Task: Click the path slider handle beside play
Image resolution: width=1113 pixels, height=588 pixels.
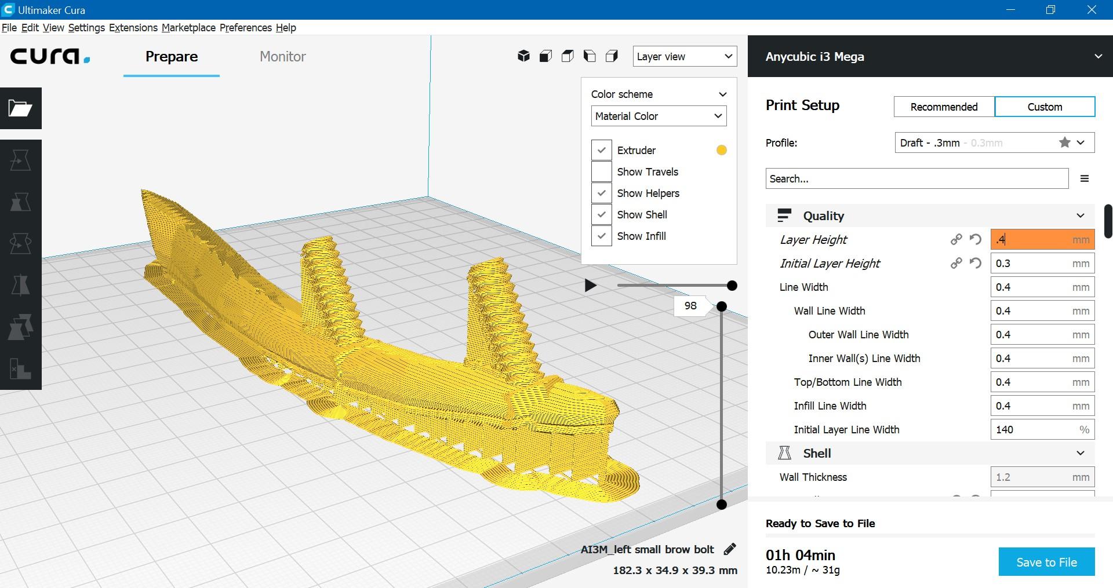Action: point(732,285)
